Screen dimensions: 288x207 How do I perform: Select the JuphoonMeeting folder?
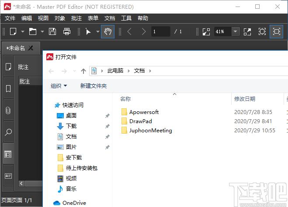tap(146, 130)
